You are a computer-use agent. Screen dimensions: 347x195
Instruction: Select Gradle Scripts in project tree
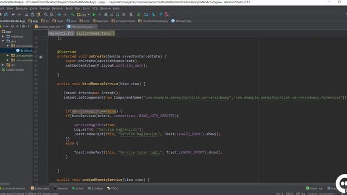click(13, 70)
